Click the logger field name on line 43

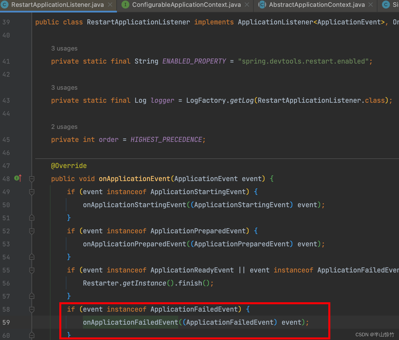[162, 100]
